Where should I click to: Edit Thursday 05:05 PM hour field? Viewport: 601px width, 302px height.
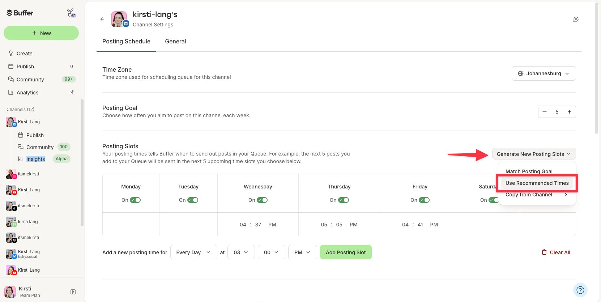pyautogui.click(x=324, y=225)
